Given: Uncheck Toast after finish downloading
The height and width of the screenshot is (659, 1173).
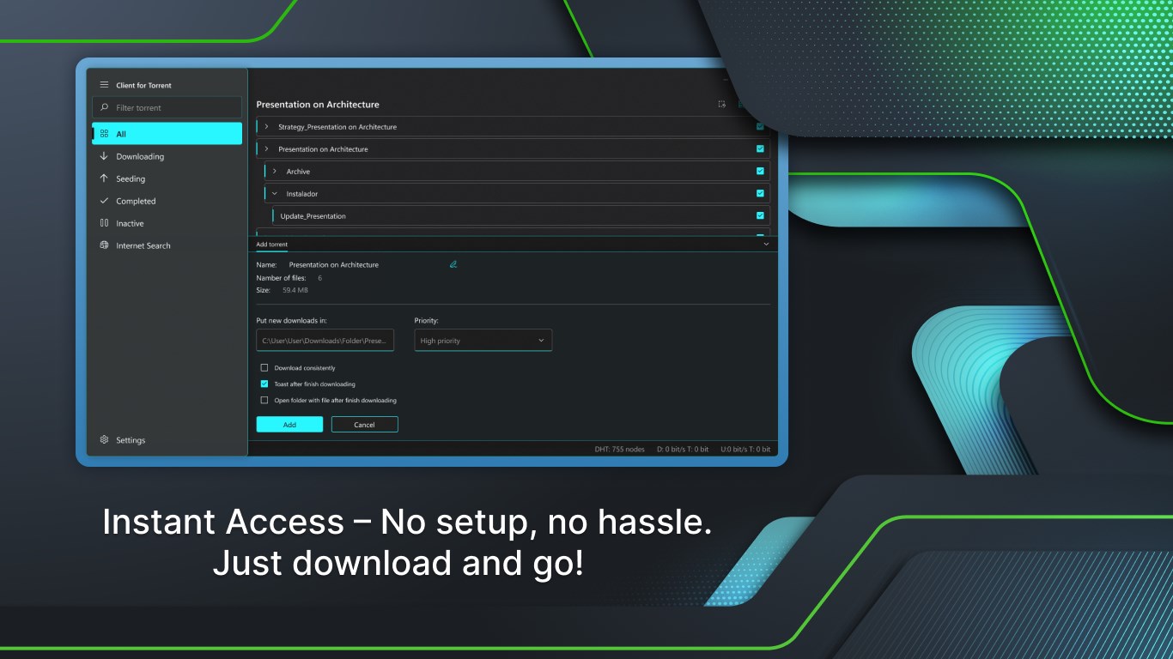Looking at the screenshot, I should click(265, 384).
